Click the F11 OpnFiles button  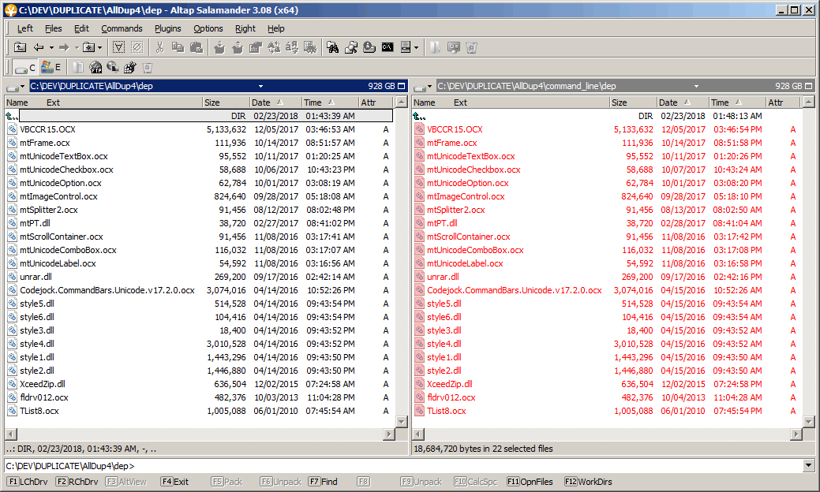point(530,482)
